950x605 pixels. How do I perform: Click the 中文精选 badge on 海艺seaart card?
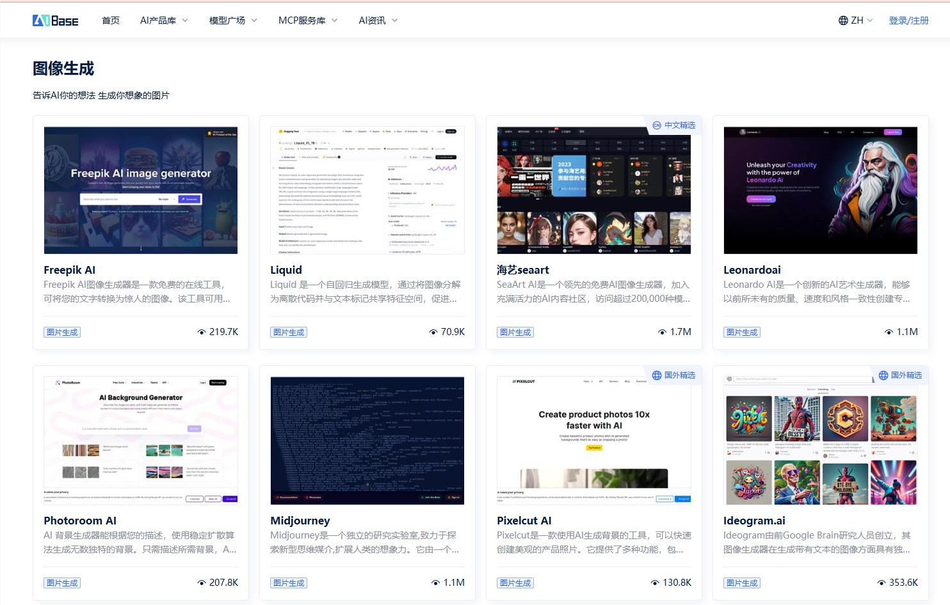coord(673,125)
